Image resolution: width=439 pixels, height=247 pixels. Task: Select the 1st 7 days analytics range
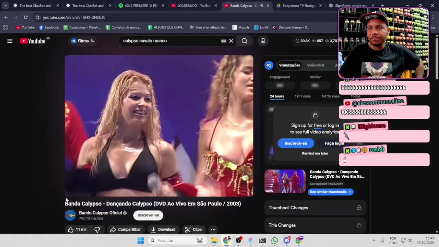[x=303, y=96]
